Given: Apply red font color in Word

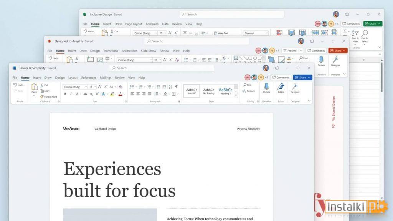Looking at the screenshot, I should click(121, 94).
